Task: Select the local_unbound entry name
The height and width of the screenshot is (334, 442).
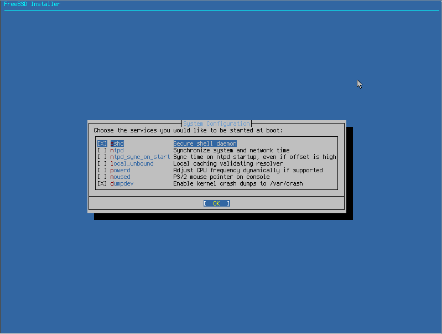Action: coord(132,164)
